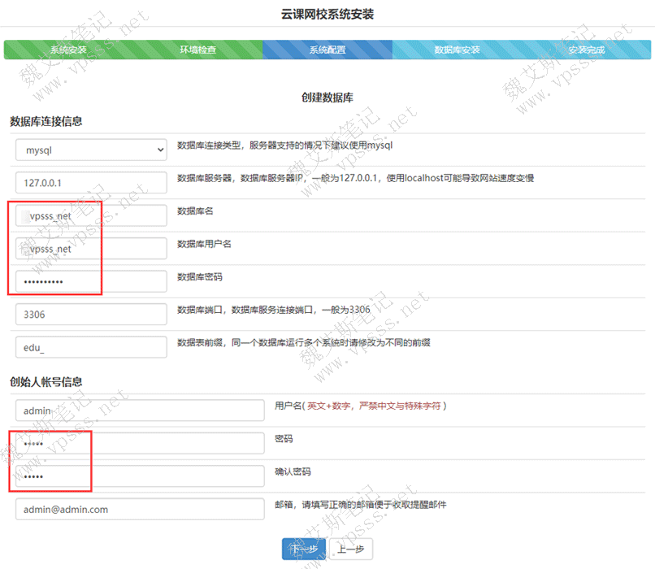Focus the database name field (数据库名)
Screen dimensions: 655x569
point(91,216)
